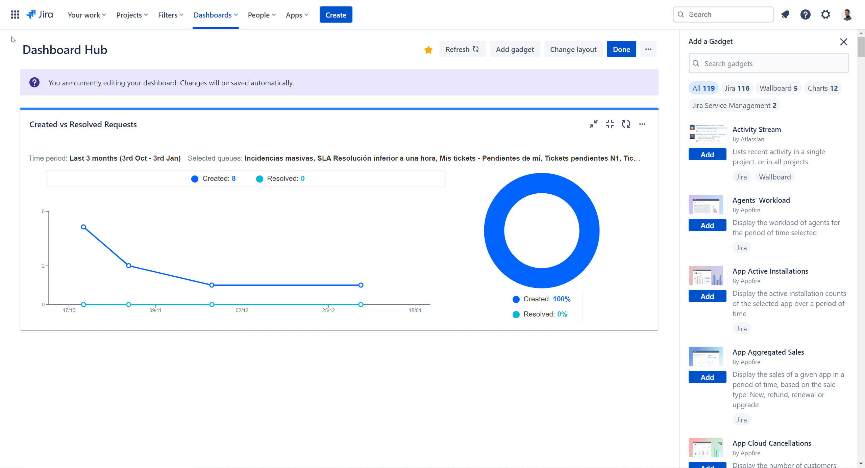Close the Add a Gadget panel

point(843,42)
